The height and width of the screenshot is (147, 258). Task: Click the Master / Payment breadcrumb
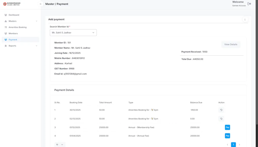coord(57,4)
